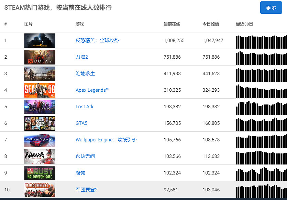
Task: Click the DOTA 2 cover image
Action: pyautogui.click(x=40, y=57)
